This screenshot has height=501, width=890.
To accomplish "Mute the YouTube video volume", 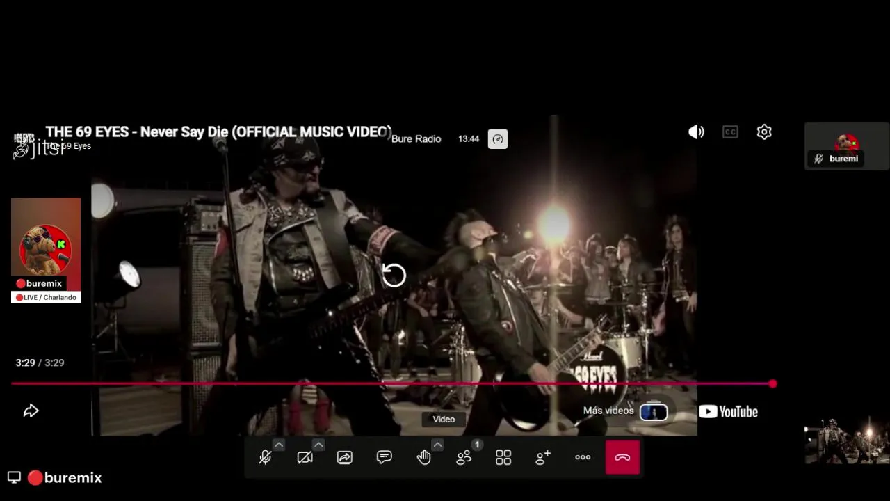I will [696, 132].
